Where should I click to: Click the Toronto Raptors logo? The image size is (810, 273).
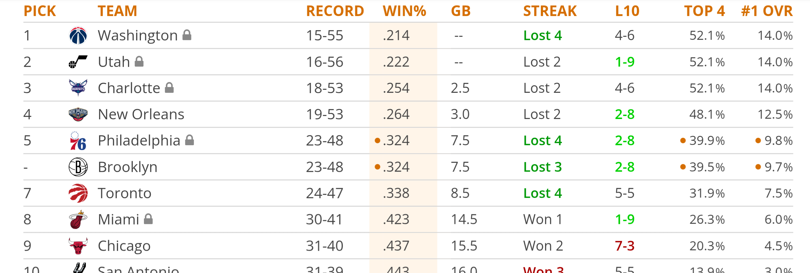coord(78,193)
